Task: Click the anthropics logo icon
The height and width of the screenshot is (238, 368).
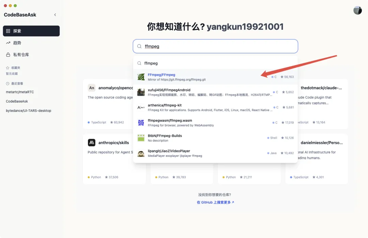Action: (92, 143)
